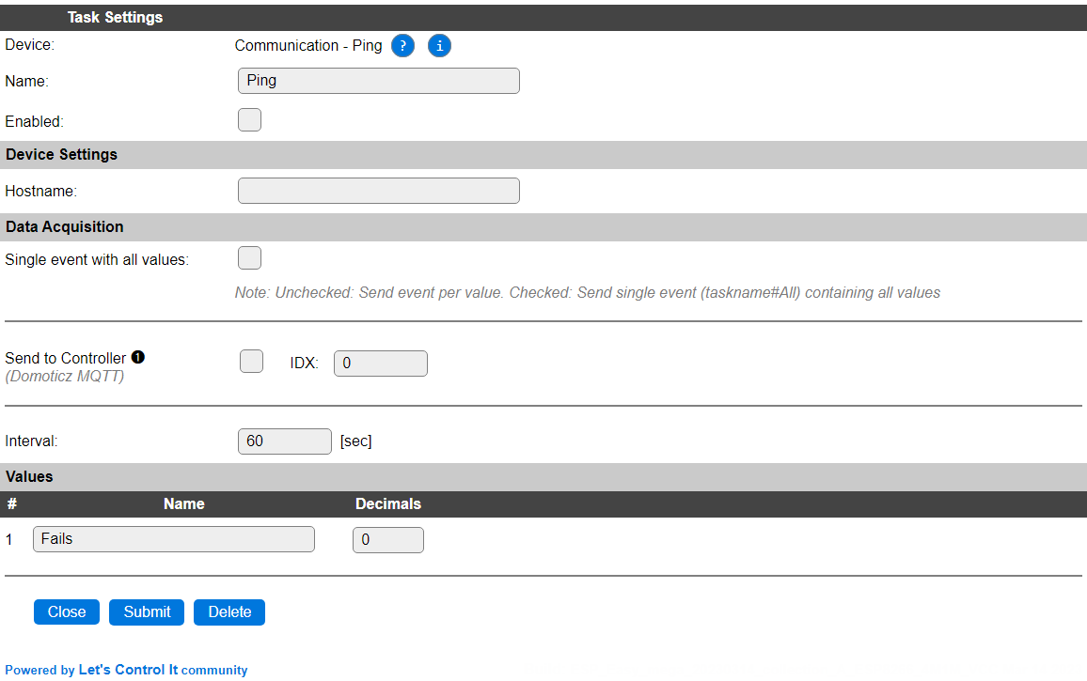Click the IDX number field

pos(381,364)
